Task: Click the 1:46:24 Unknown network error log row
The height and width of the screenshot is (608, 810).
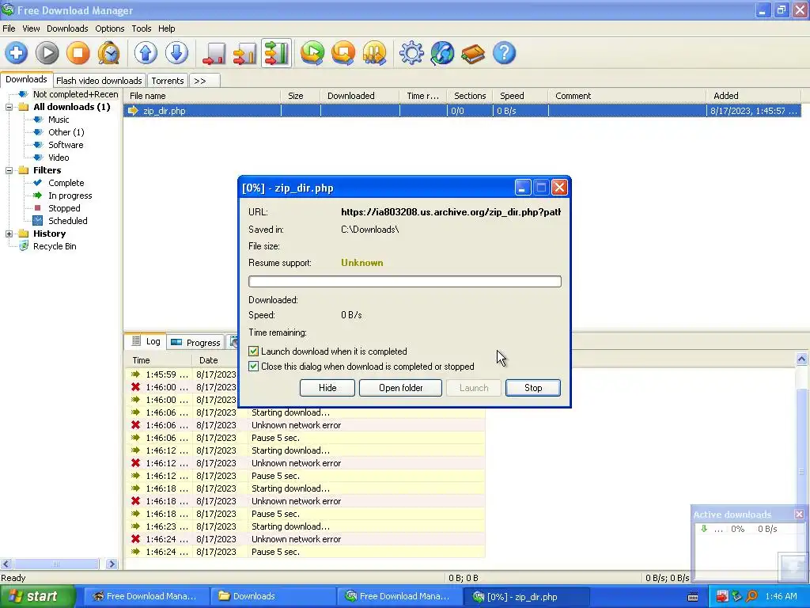Action: click(305, 539)
